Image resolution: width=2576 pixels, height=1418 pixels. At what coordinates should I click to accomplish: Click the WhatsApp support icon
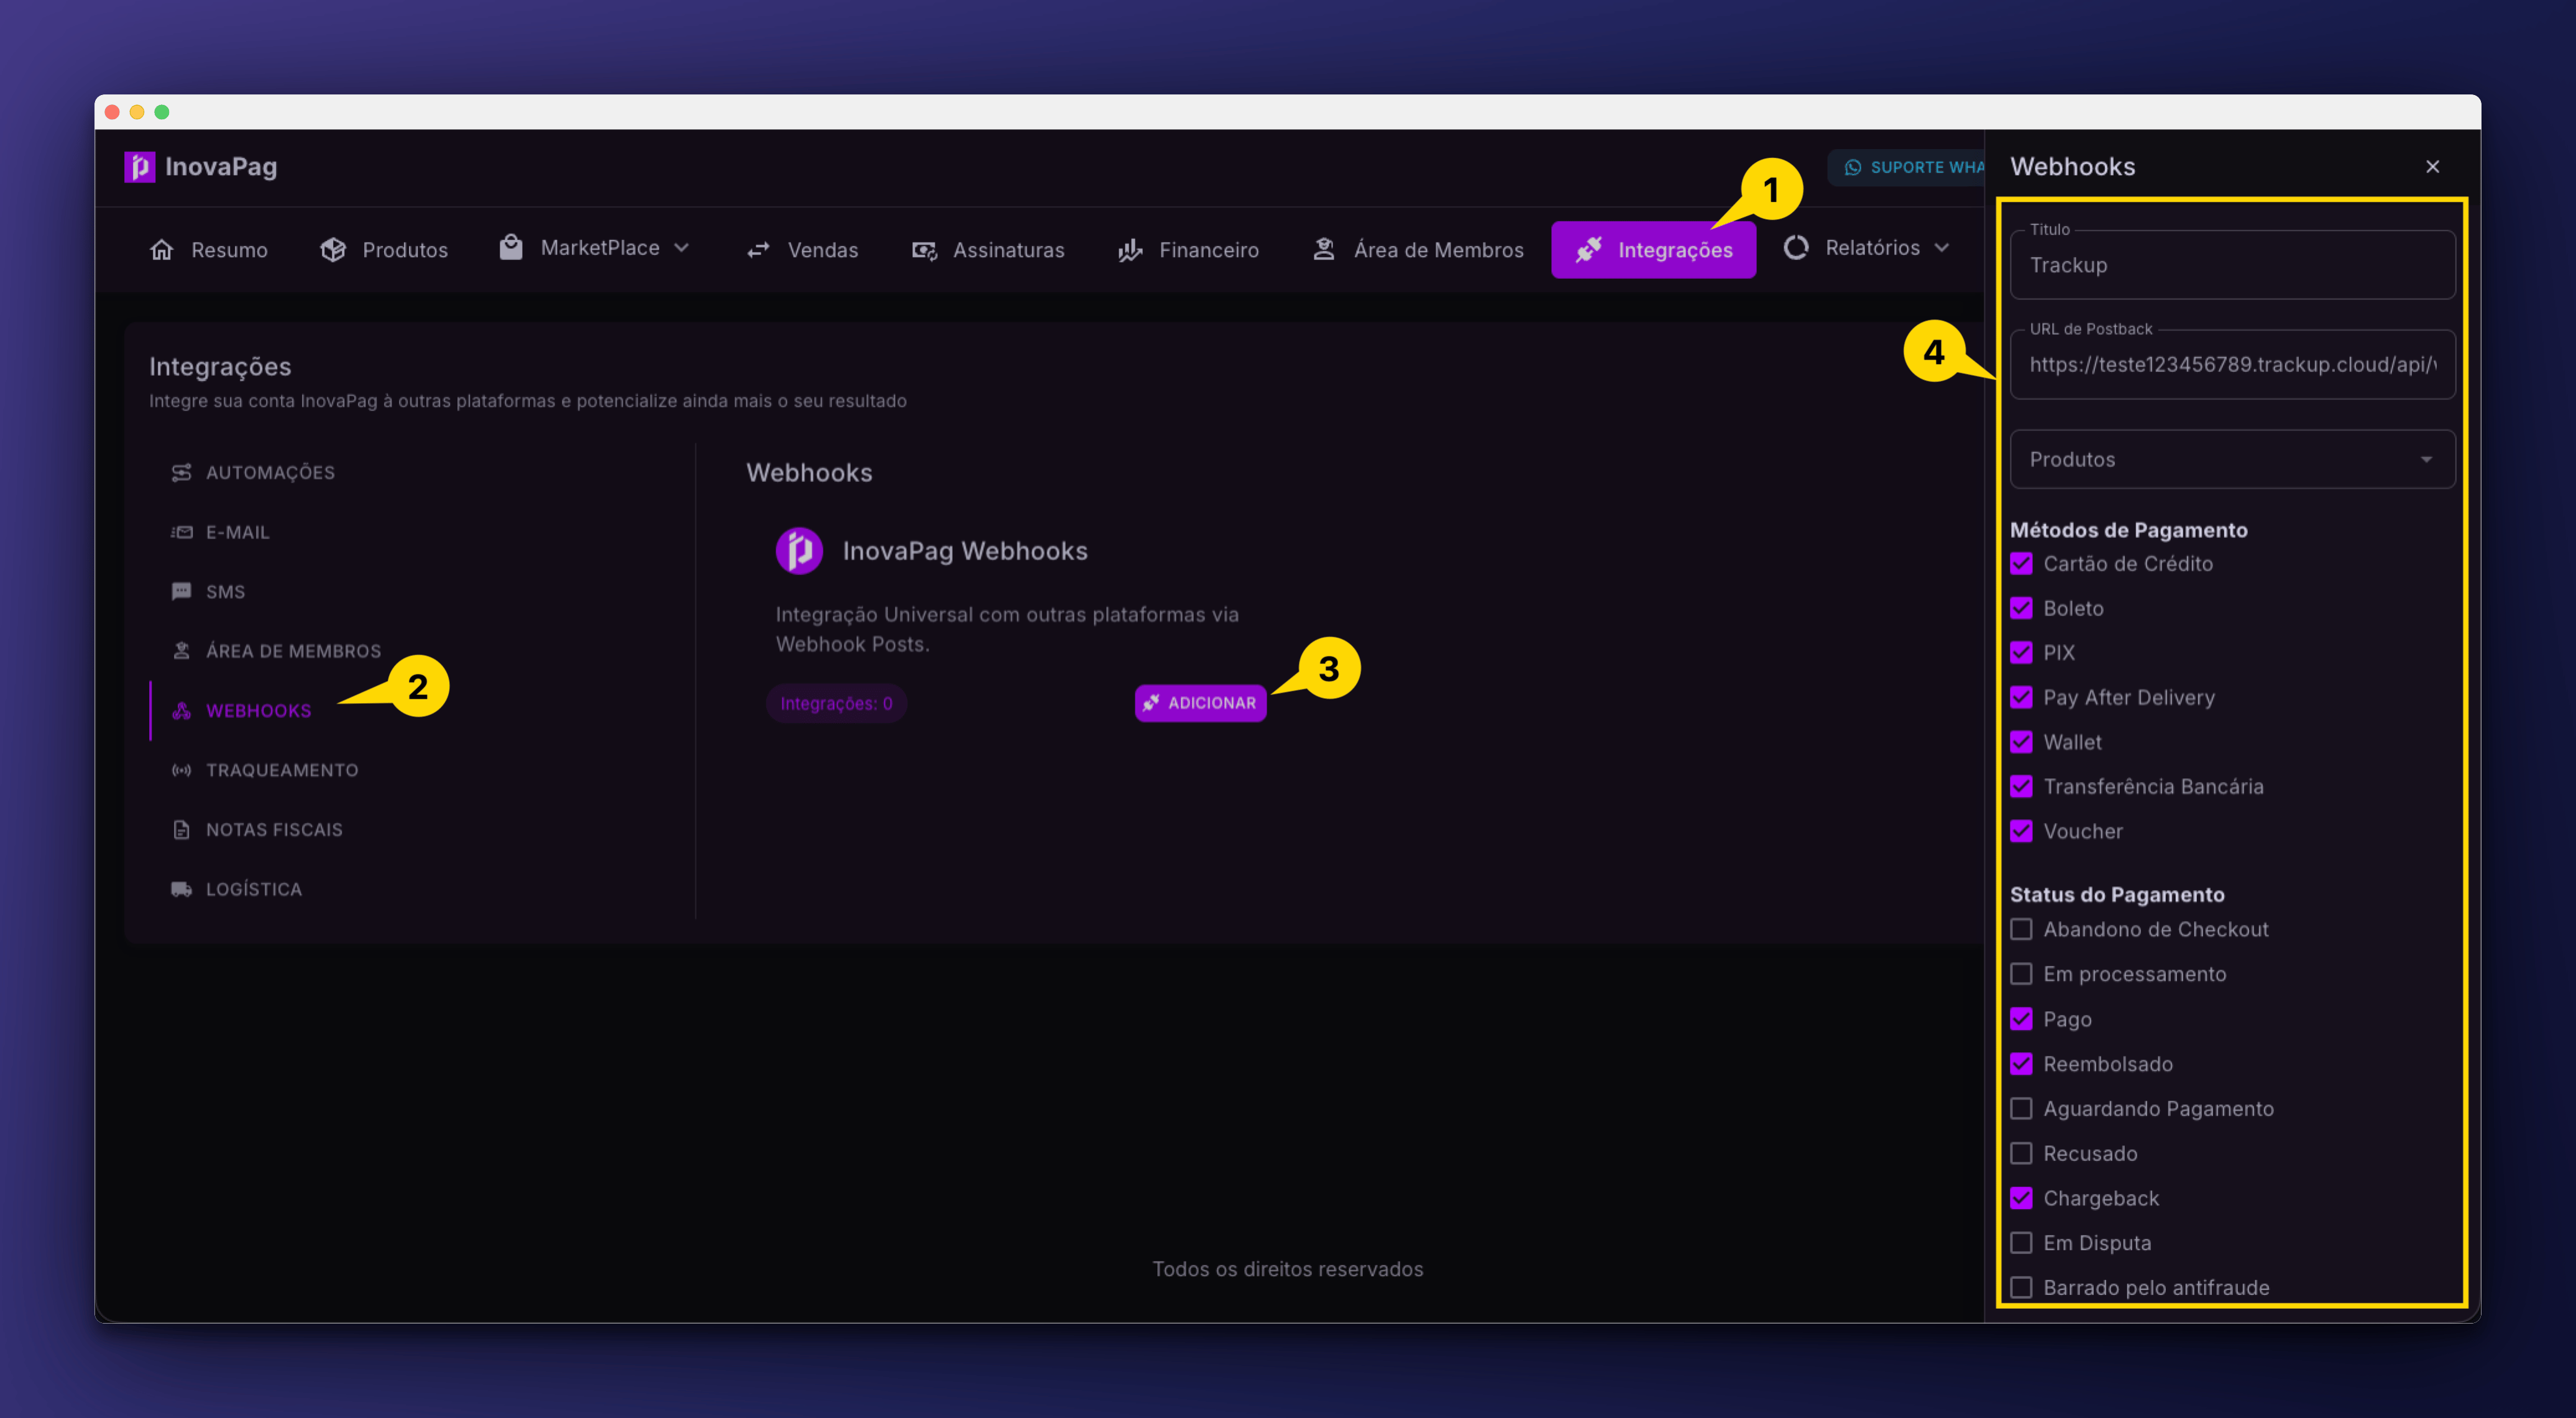click(x=1852, y=168)
